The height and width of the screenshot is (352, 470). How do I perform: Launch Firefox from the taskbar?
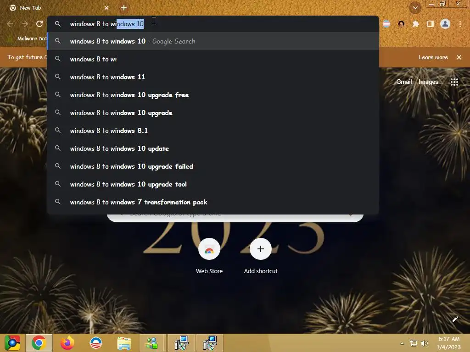[x=67, y=343]
